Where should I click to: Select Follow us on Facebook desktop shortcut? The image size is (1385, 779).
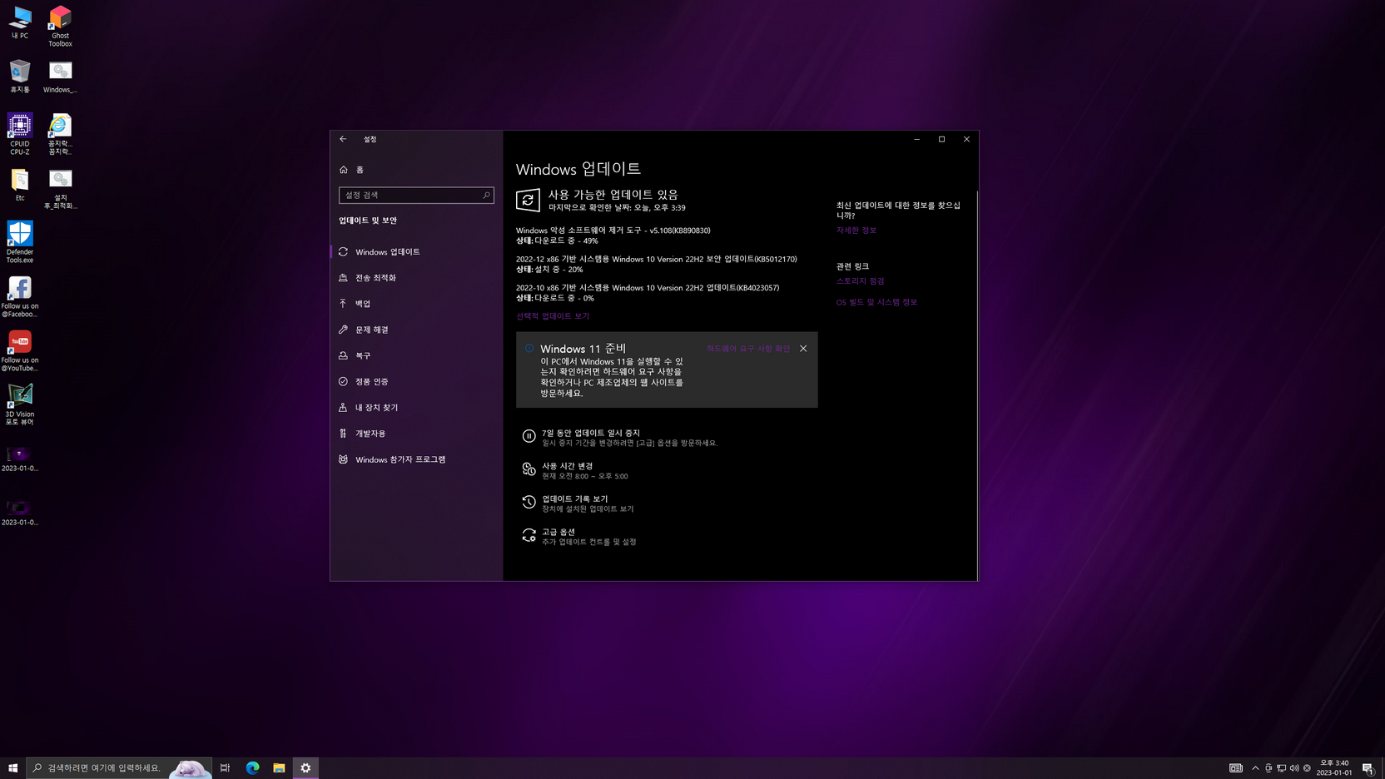tap(20, 296)
